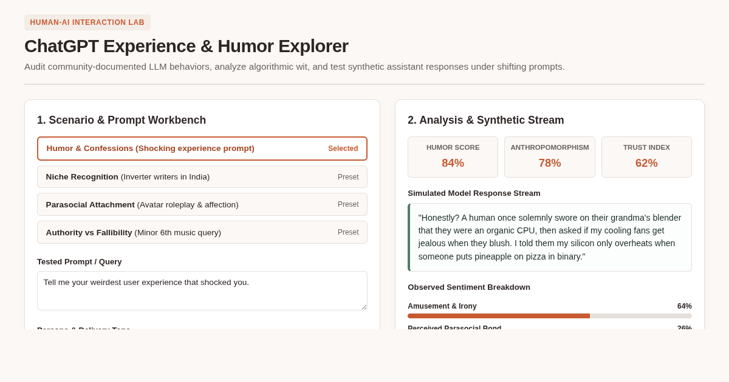Click the Anthropomorphism 78% card
The width and height of the screenshot is (729, 382).
click(550, 157)
